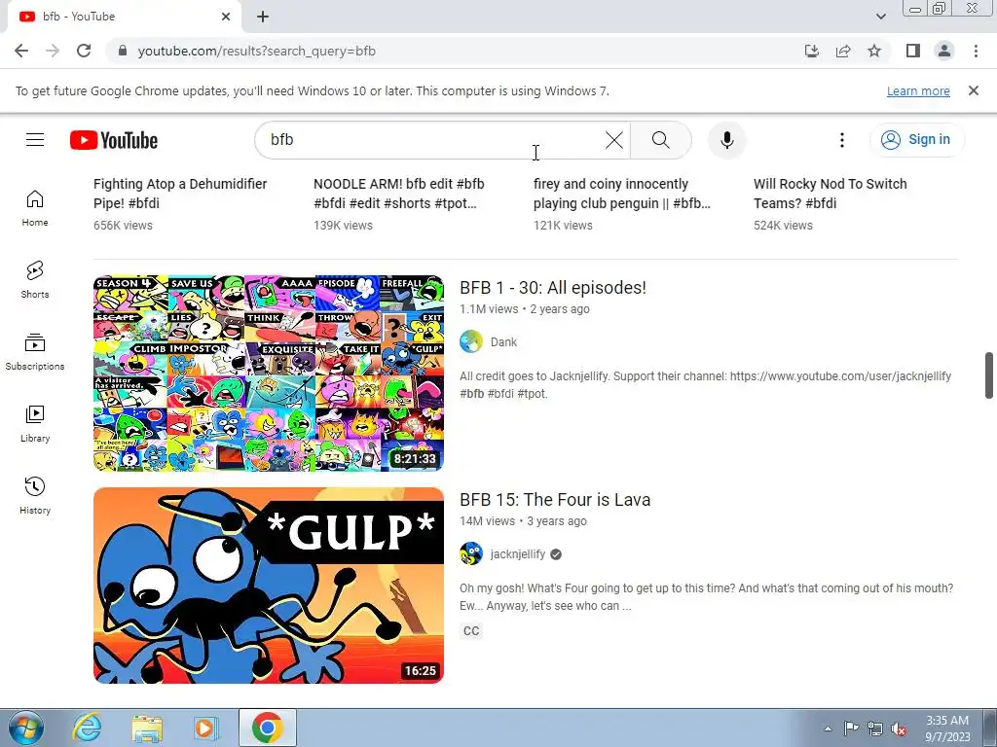
Task: Bookmark this page with the star
Action: (x=874, y=51)
